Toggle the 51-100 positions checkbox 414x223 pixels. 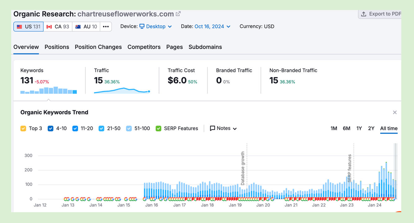click(129, 129)
